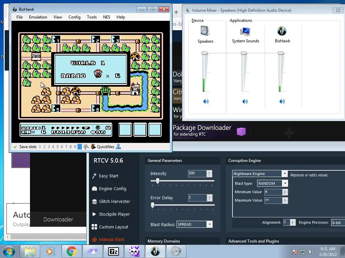Switch to the RTC launcher taskbar icon

point(134,251)
